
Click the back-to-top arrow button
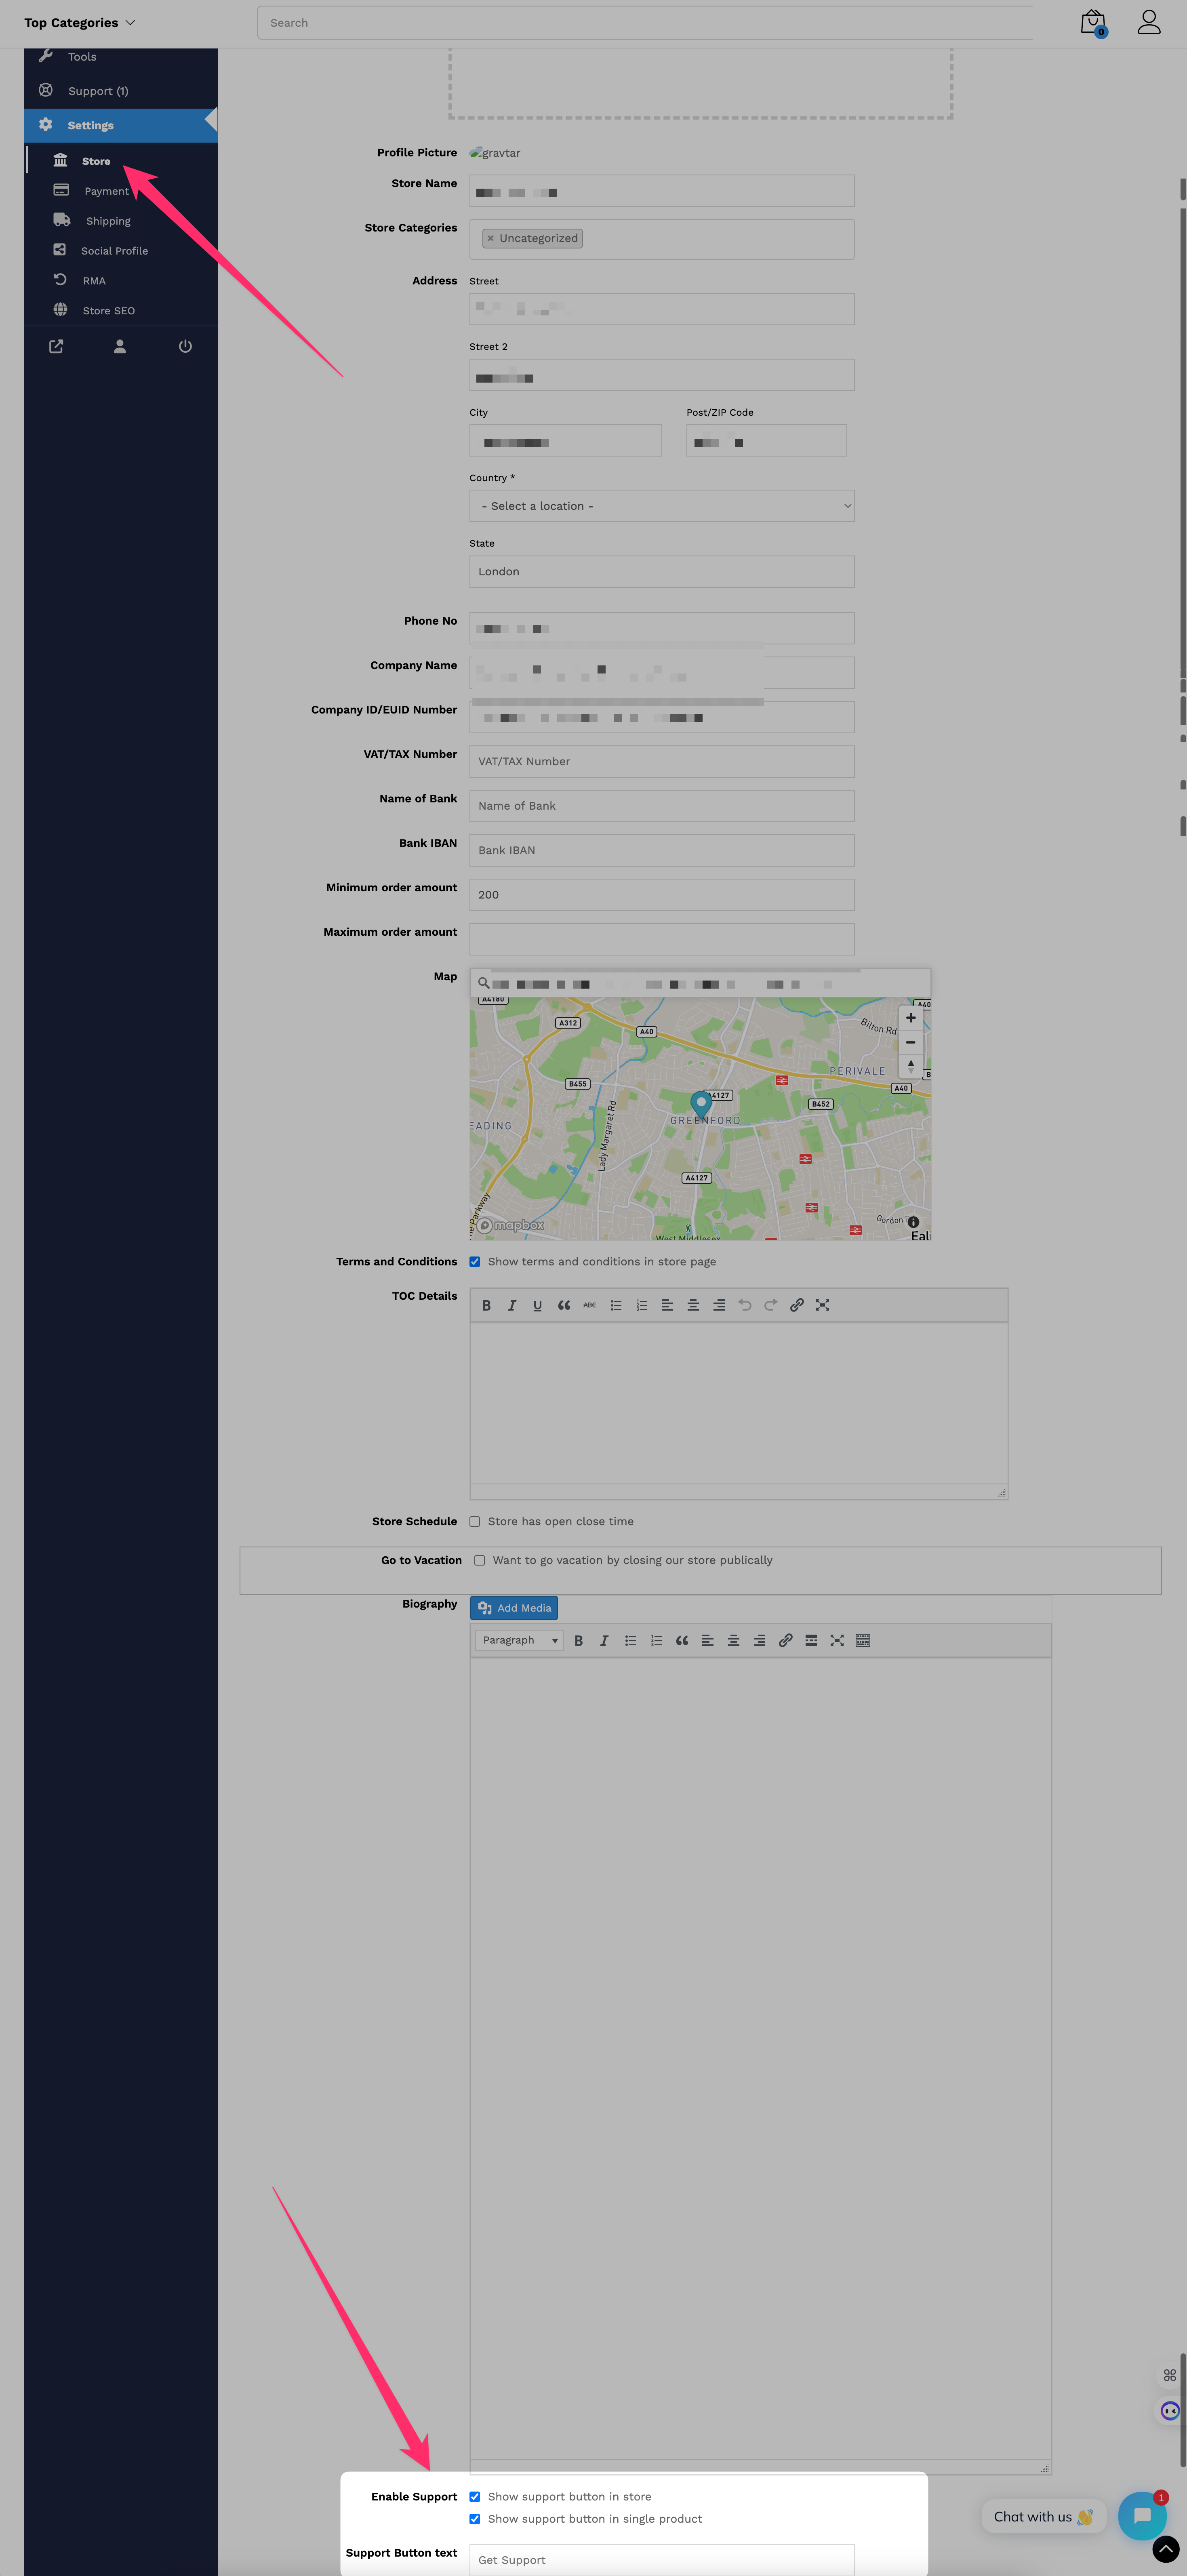pos(1166,2549)
